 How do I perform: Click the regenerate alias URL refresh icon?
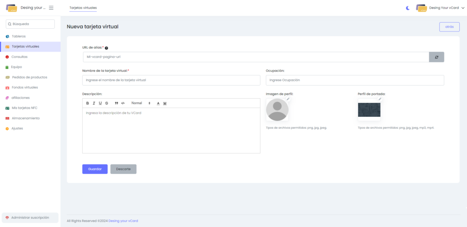(436, 57)
